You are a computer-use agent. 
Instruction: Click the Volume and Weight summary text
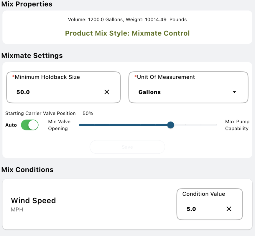point(127,19)
